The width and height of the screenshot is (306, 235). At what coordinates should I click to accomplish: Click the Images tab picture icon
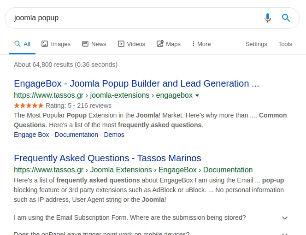45,44
